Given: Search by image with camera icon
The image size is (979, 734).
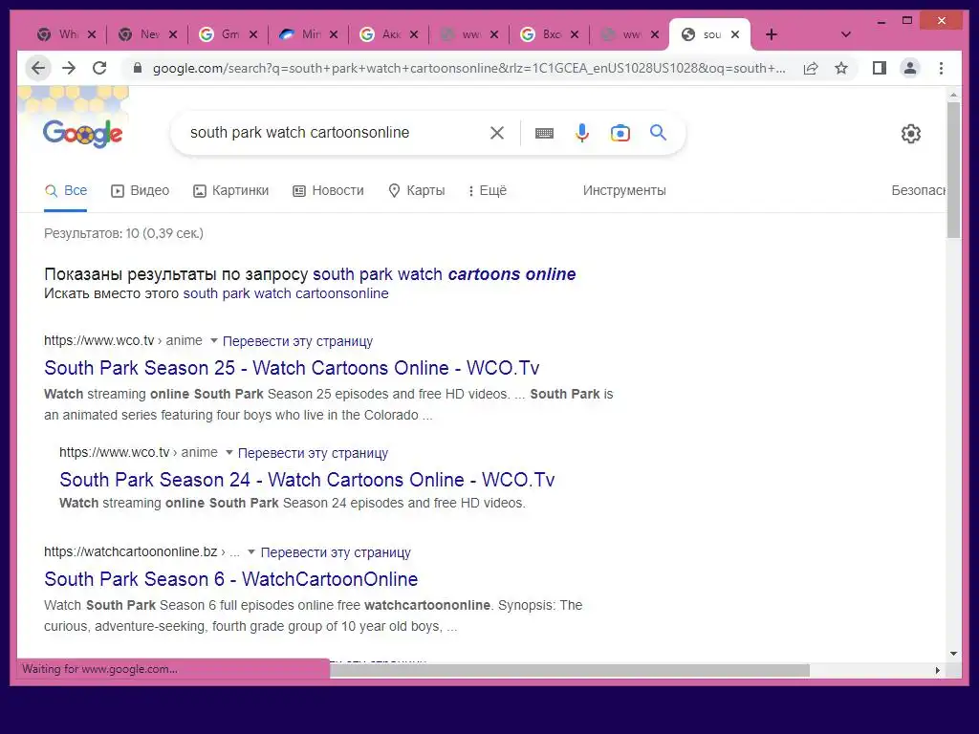Looking at the screenshot, I should (x=620, y=133).
